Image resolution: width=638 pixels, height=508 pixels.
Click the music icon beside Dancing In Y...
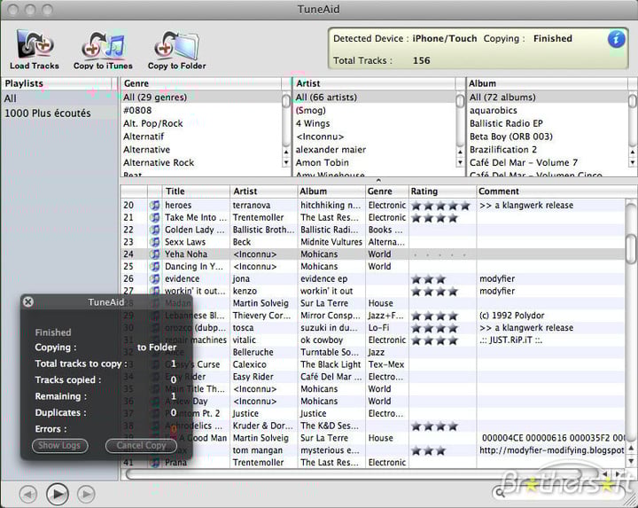(x=154, y=266)
